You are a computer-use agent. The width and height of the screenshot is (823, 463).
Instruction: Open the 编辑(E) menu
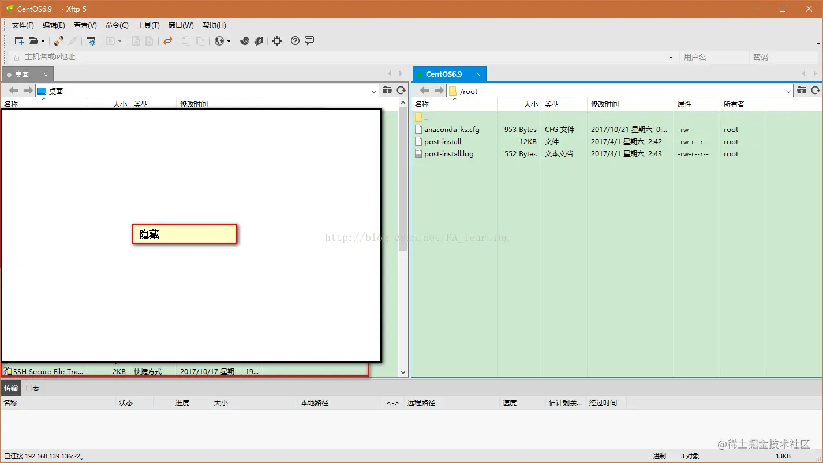click(x=54, y=25)
